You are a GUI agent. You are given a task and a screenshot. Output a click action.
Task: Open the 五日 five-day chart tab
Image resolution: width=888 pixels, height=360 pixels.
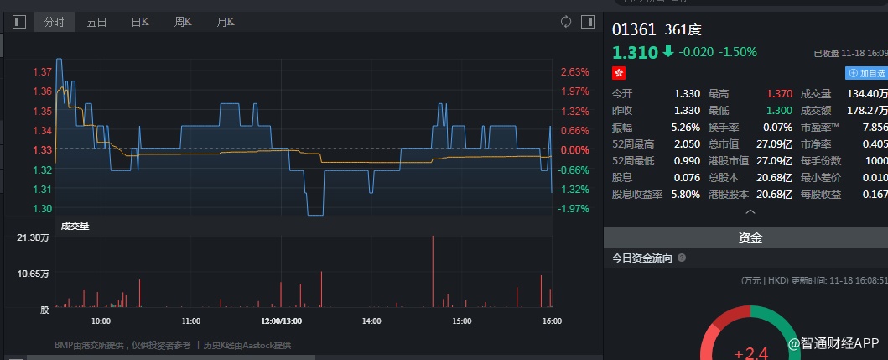[96, 22]
